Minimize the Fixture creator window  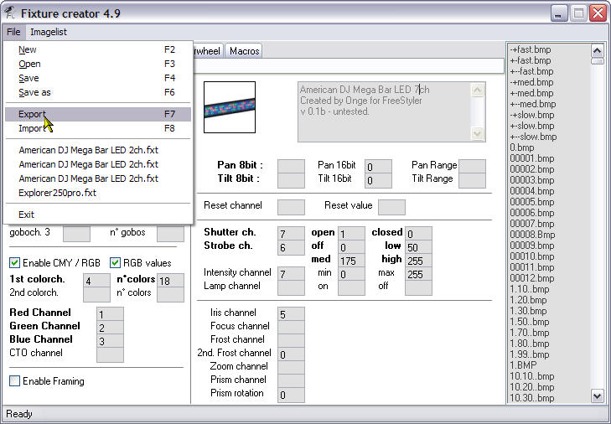(x=559, y=14)
